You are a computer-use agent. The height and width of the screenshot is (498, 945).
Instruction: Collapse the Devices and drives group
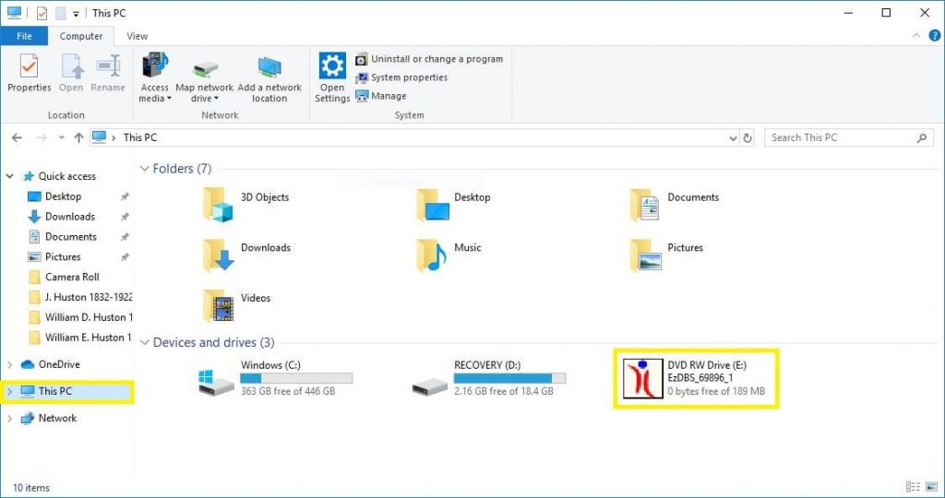(x=145, y=343)
